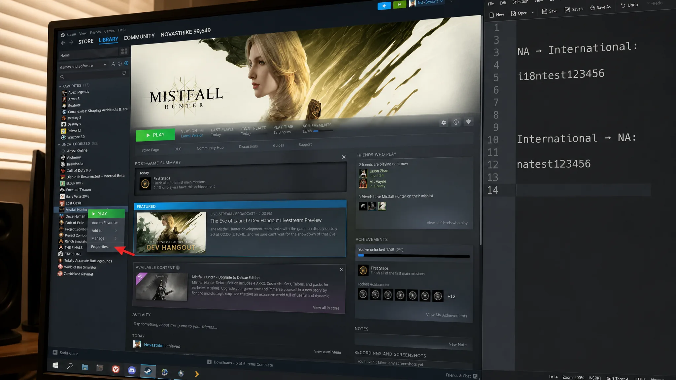Click View all in store link
676x380 pixels.
[x=326, y=308]
